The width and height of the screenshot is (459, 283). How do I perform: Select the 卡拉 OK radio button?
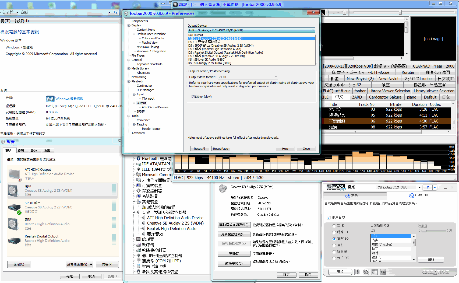(334, 258)
